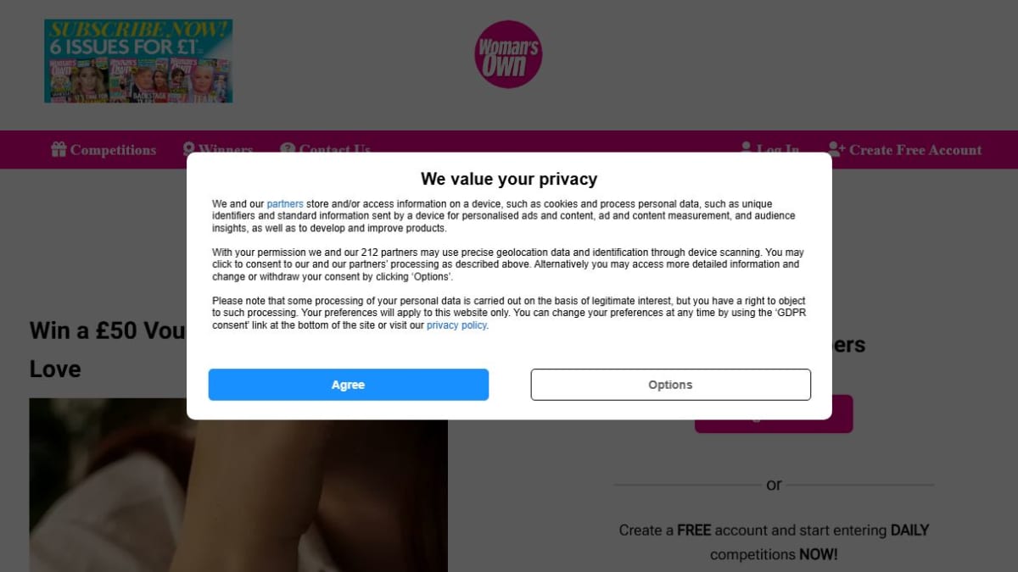Open the privacy policy link

(x=456, y=325)
